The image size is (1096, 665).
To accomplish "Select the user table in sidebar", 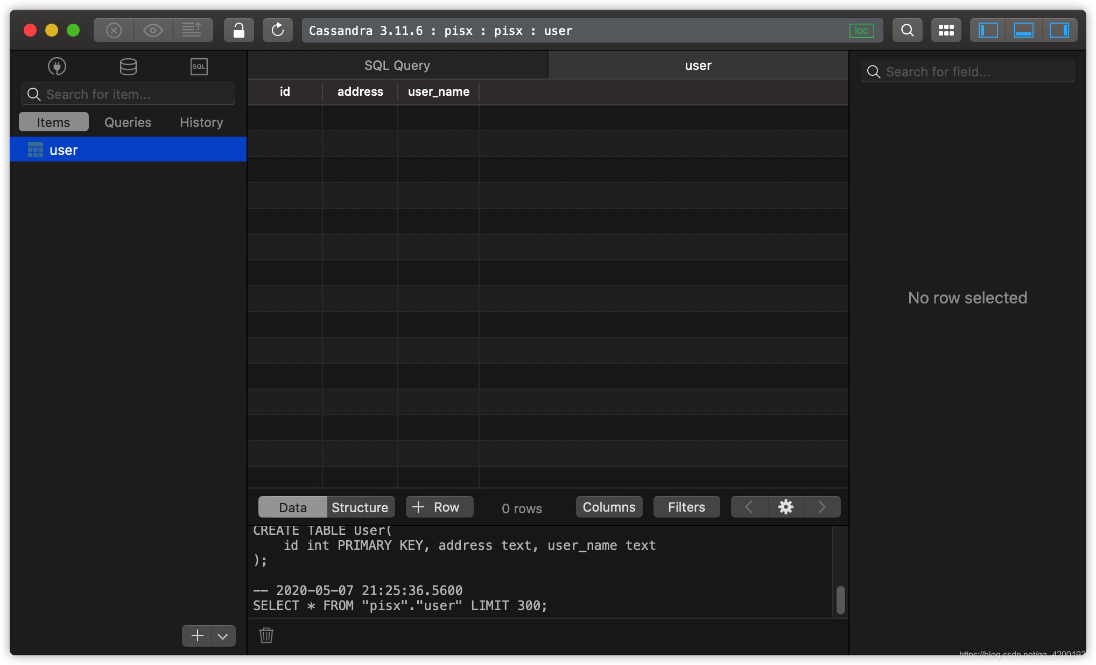I will (128, 150).
